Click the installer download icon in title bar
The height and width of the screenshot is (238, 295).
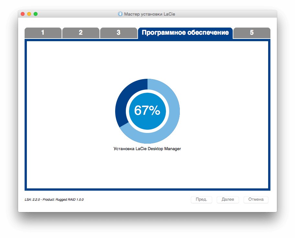pyautogui.click(x=120, y=14)
